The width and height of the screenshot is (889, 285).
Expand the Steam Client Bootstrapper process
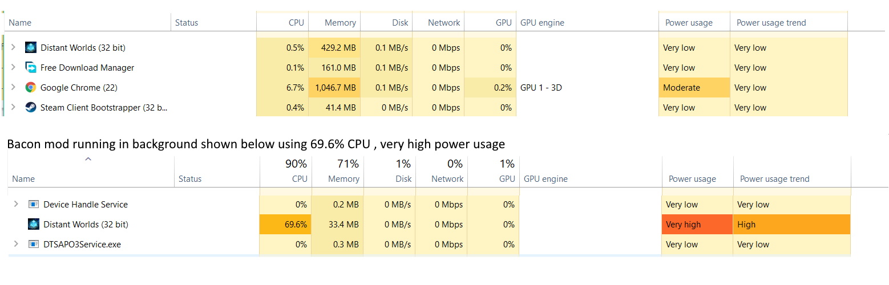(14, 108)
